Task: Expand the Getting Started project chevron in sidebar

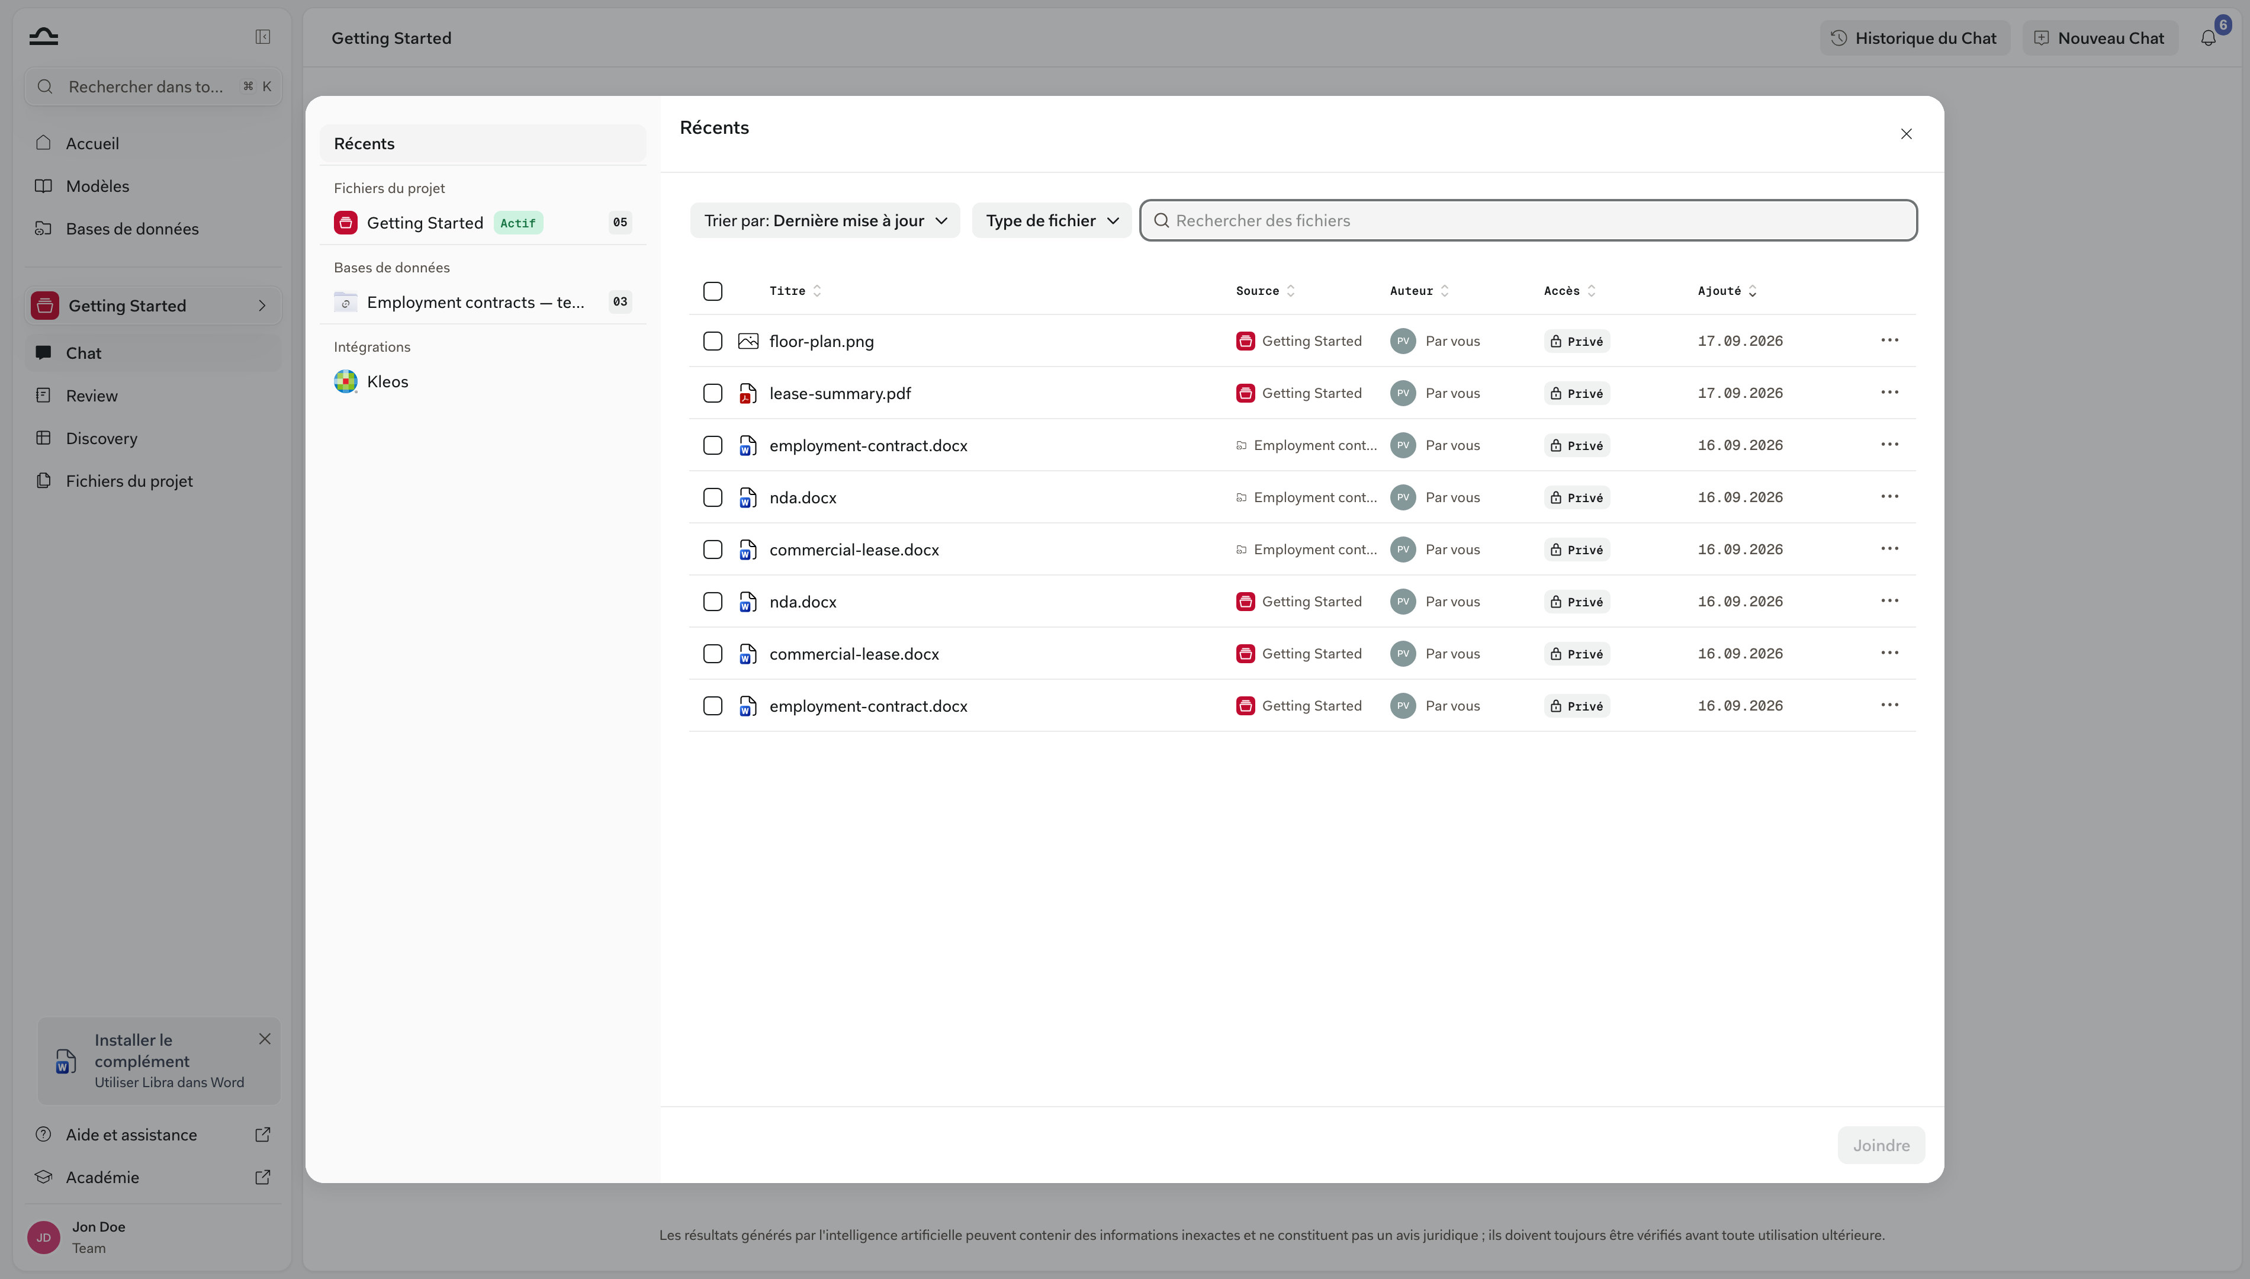Action: point(262,306)
